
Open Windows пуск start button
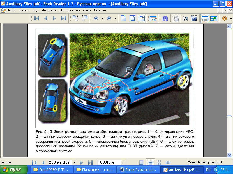[x=14, y=170]
